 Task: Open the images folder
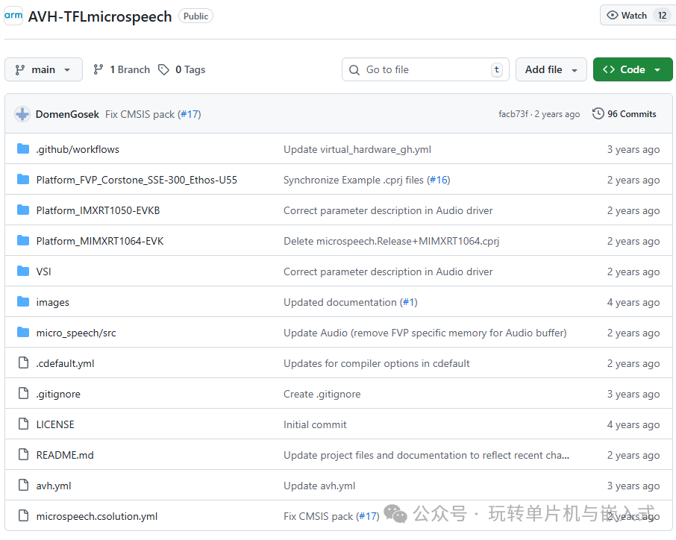point(52,303)
